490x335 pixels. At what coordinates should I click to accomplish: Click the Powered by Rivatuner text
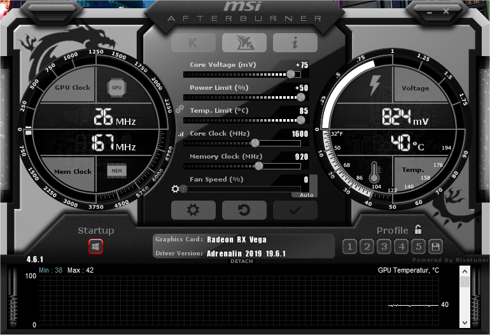click(x=451, y=260)
